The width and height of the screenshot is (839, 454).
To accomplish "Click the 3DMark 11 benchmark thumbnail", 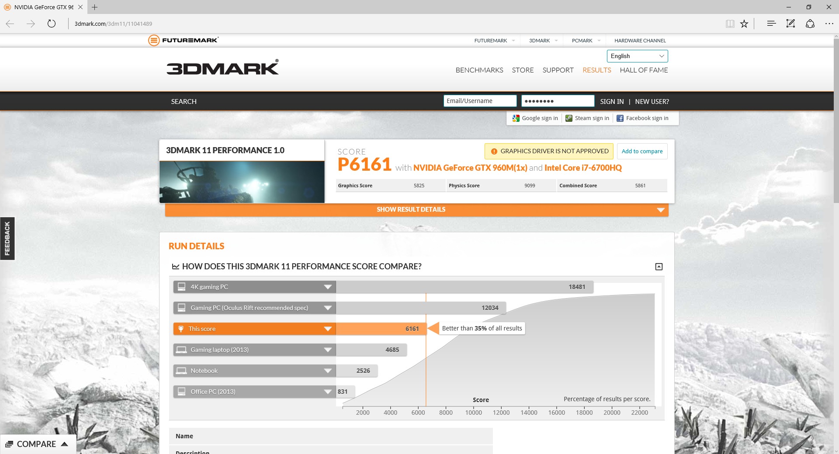I will 242,182.
